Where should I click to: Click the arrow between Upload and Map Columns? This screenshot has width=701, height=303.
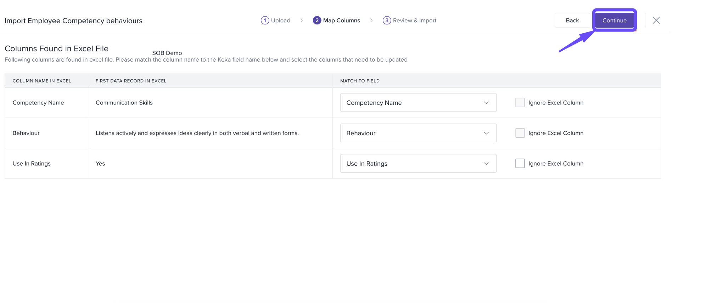pyautogui.click(x=302, y=21)
